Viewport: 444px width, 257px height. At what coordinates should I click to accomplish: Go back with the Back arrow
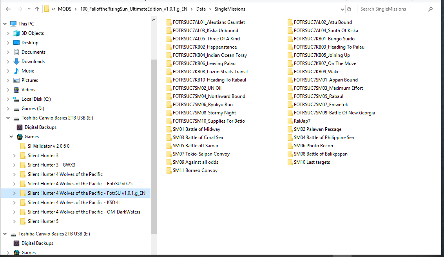pos(8,9)
